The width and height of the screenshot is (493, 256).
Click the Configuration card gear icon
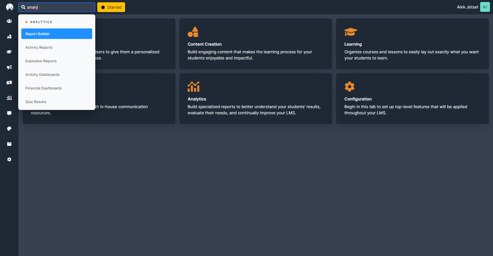click(349, 87)
